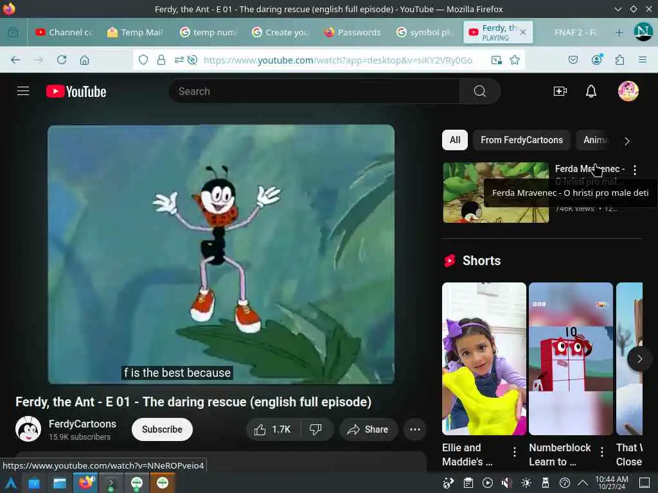
Task: Toggle picture-in-picture icon in address bar
Action: pos(497,60)
